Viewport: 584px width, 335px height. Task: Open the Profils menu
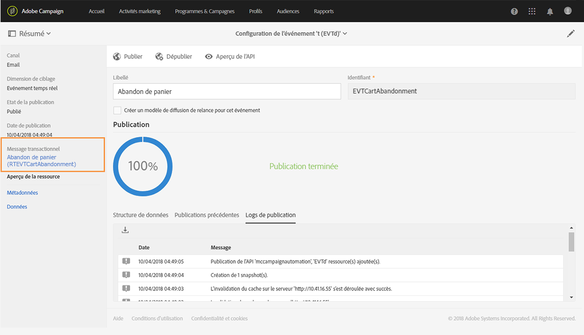(255, 11)
